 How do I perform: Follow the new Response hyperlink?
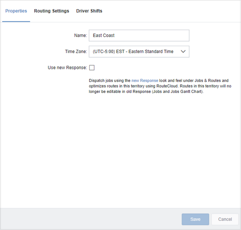[x=145, y=80]
